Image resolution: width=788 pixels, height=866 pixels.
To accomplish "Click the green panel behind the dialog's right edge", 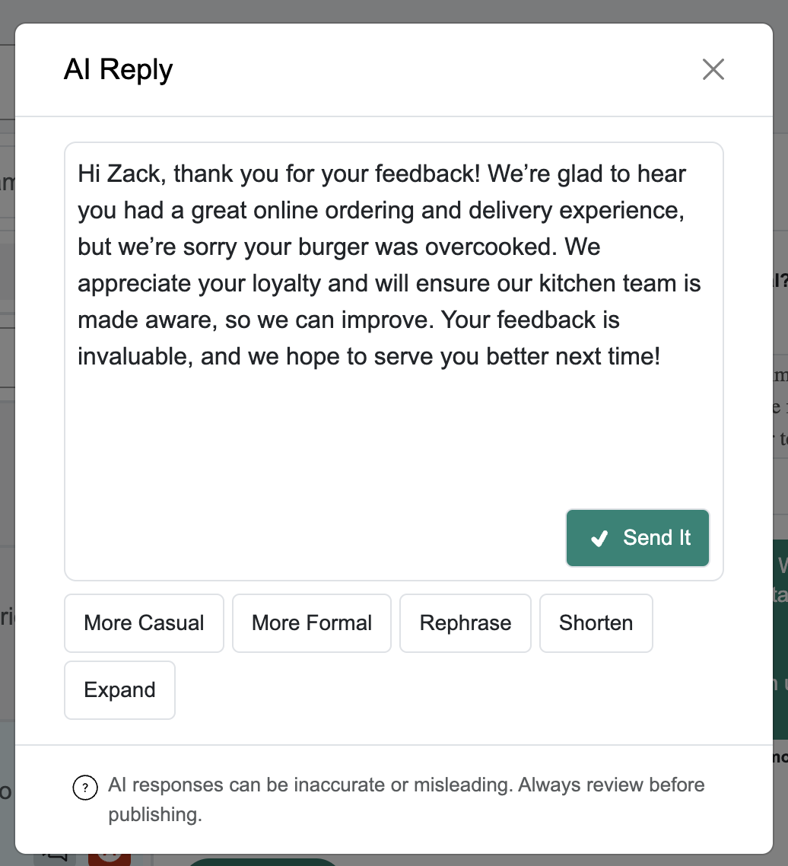I will click(780, 639).
